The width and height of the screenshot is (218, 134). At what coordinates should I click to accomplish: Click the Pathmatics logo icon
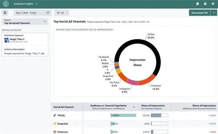pos(6,4)
